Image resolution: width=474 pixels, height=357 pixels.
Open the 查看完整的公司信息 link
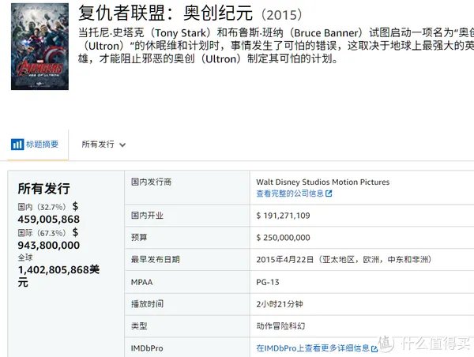point(289,194)
